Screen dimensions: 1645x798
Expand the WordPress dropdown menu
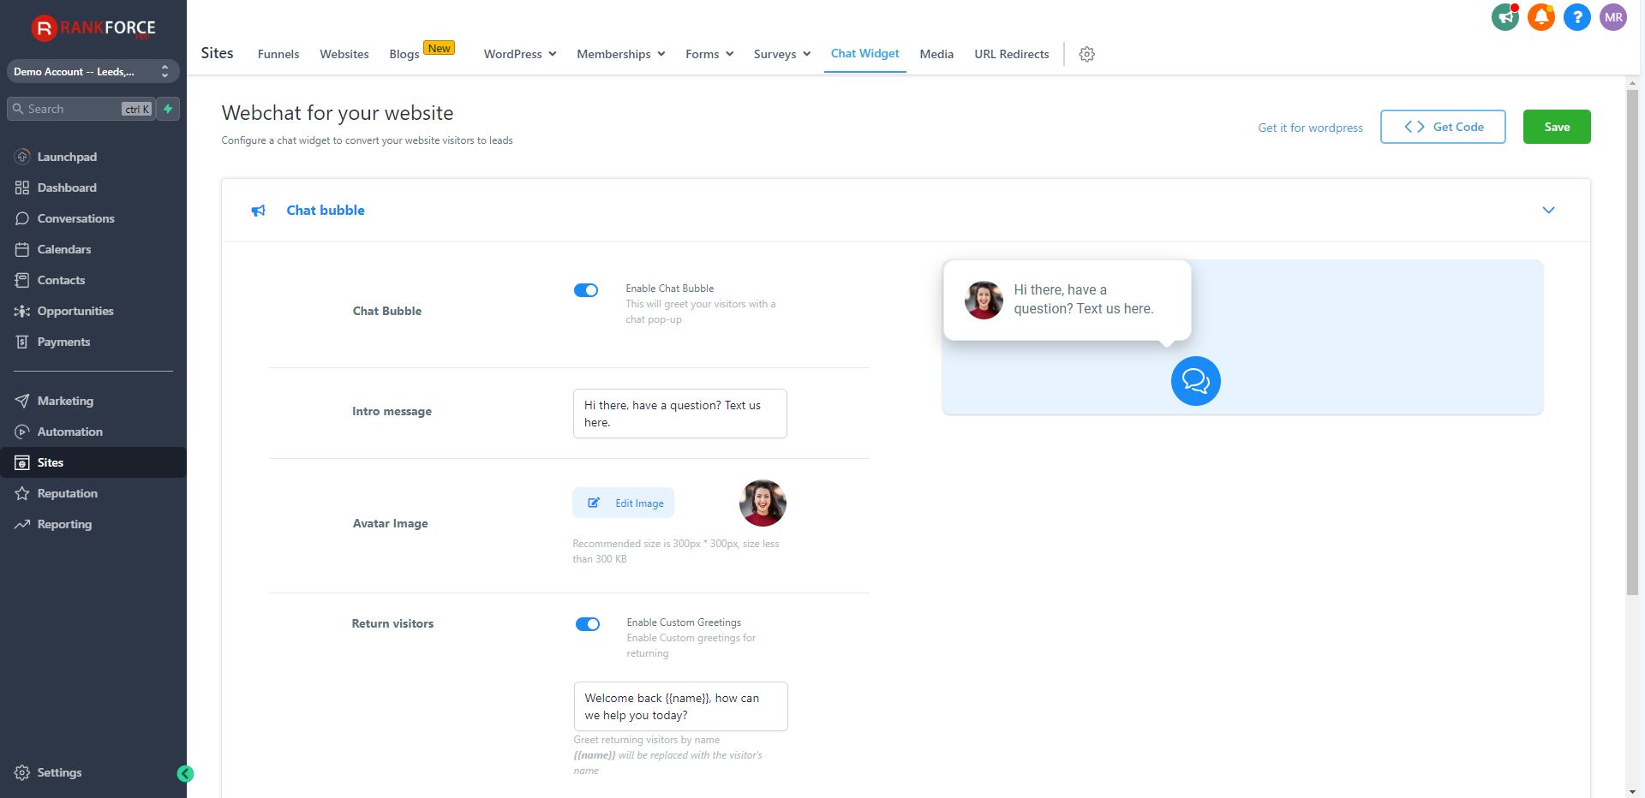click(520, 54)
